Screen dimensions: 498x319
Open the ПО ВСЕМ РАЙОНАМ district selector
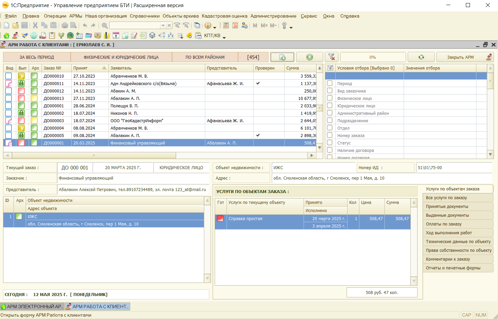[x=205, y=57]
